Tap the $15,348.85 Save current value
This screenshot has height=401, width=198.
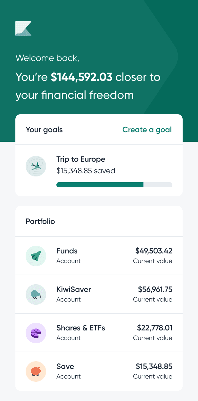pyautogui.click(x=154, y=366)
